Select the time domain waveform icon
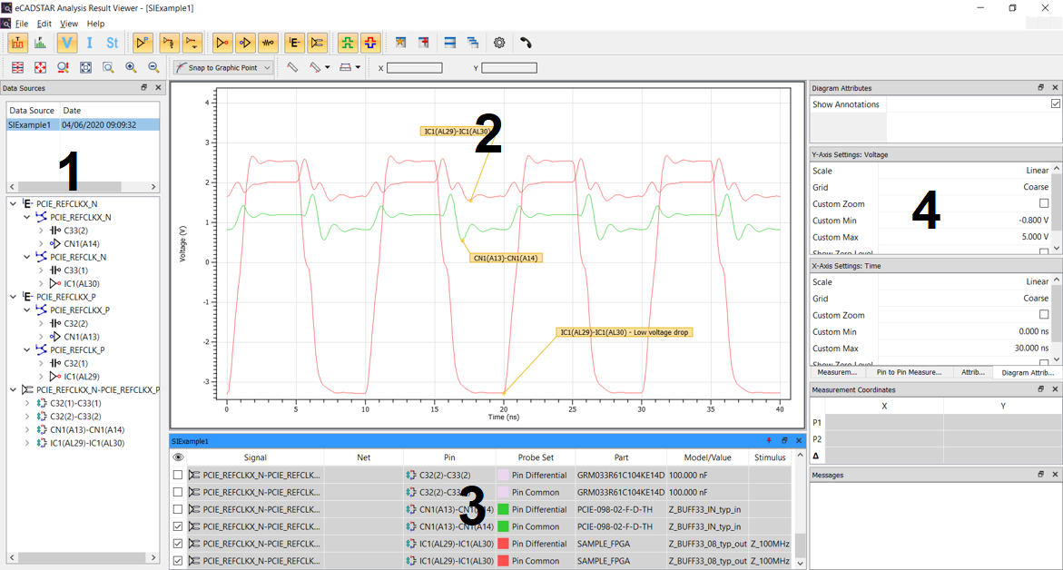1063x570 pixels. coord(17,43)
